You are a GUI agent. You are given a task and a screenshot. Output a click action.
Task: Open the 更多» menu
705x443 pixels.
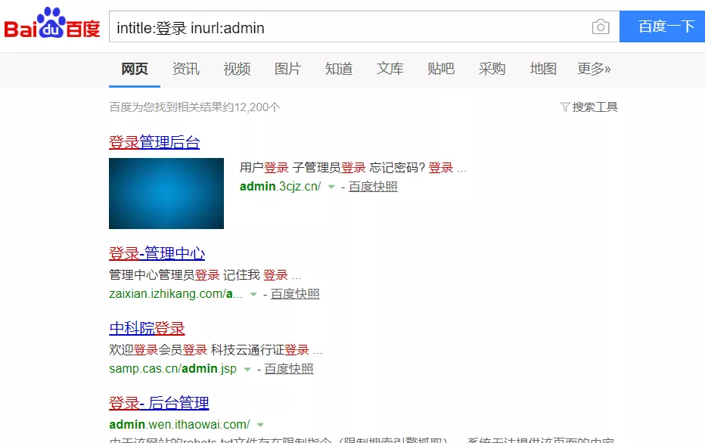point(594,69)
